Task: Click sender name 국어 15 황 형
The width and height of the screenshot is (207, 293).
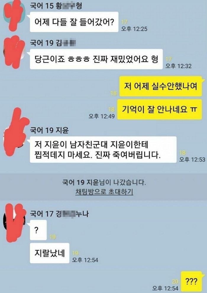Action: (x=56, y=6)
